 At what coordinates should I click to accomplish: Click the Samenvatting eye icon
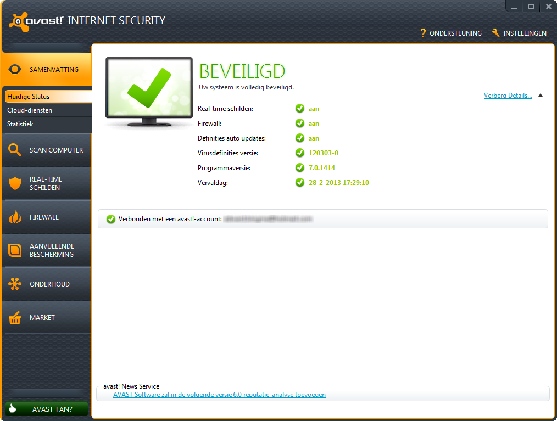[x=15, y=69]
